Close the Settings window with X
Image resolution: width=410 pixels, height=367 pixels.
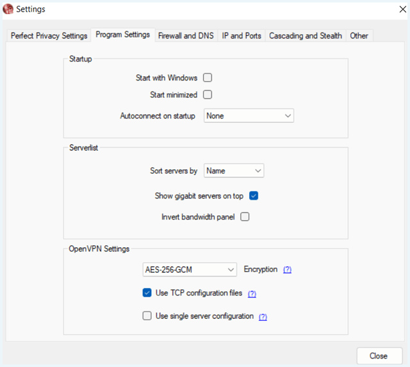403,10
